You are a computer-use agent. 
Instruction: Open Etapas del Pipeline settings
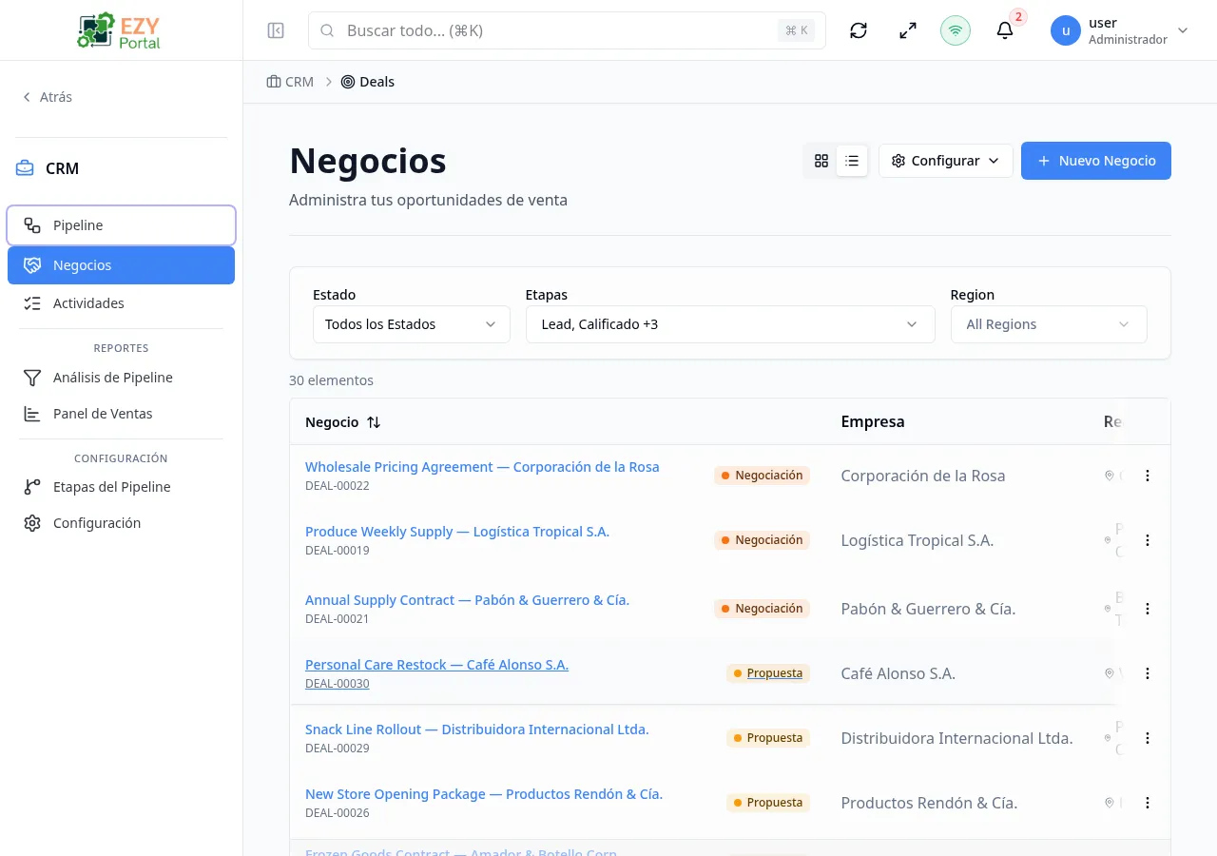(x=121, y=487)
